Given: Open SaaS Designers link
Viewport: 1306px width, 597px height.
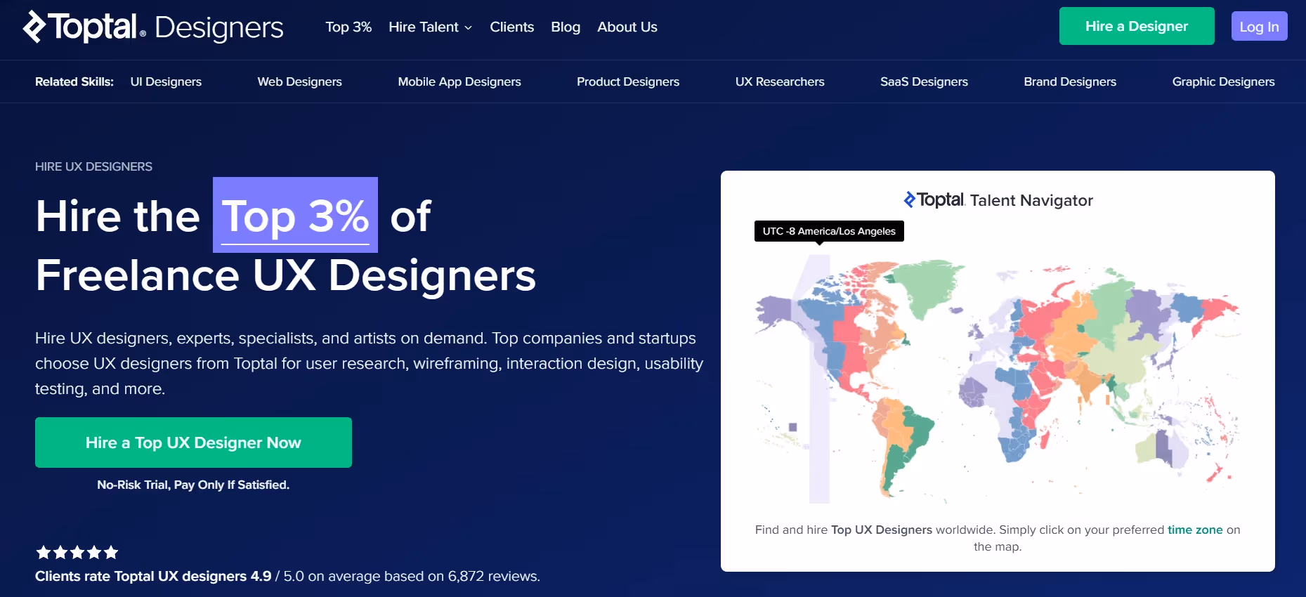Looking at the screenshot, I should pos(924,81).
